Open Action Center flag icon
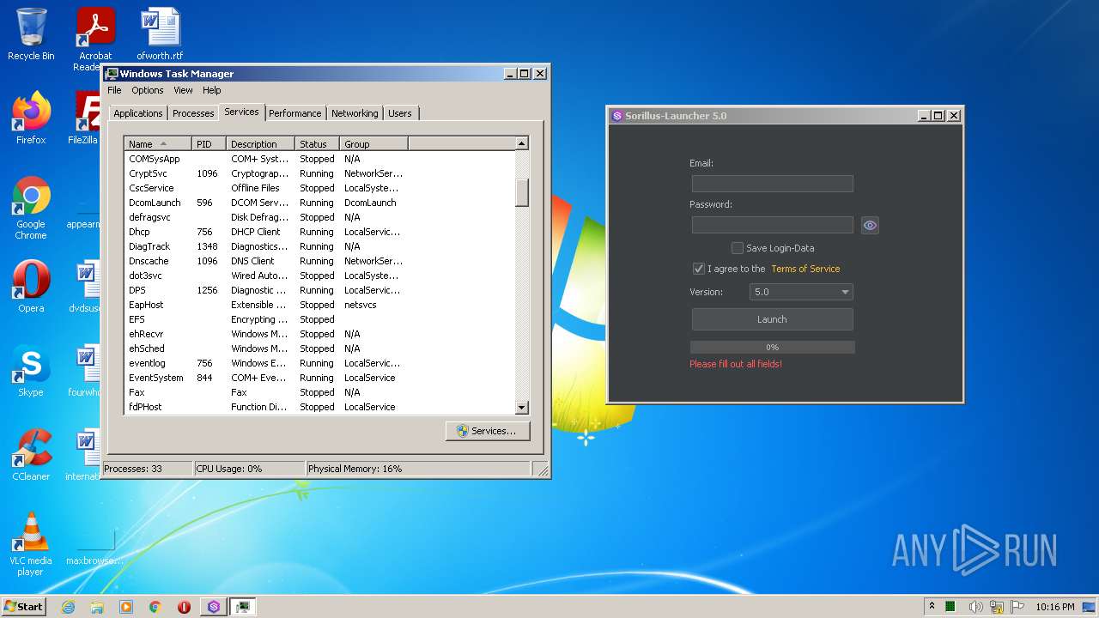This screenshot has width=1099, height=618. tap(1017, 607)
